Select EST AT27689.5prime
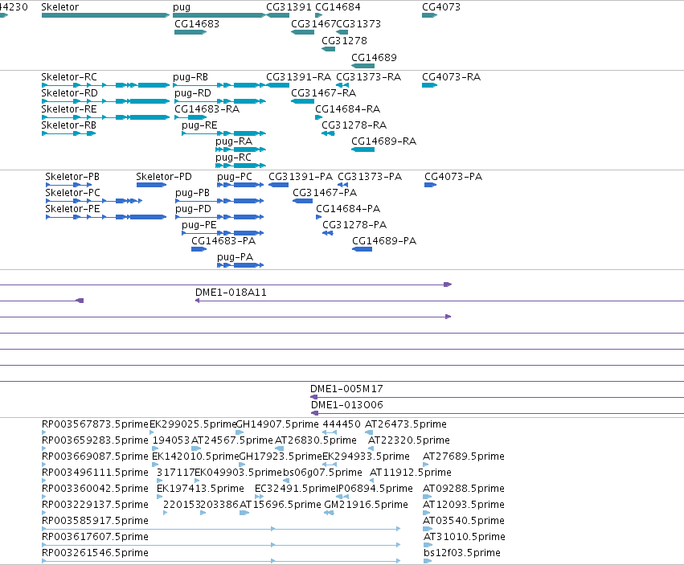The image size is (684, 565). (464, 457)
